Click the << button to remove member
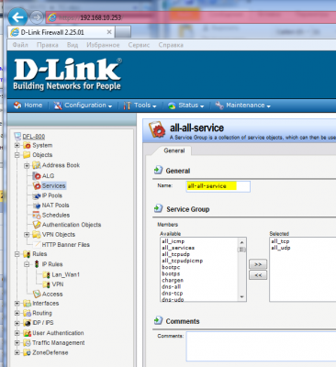Viewport: 336px width, 367px height. (x=258, y=275)
